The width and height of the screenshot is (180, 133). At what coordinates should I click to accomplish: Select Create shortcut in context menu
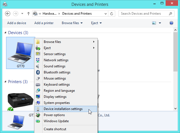55,129
